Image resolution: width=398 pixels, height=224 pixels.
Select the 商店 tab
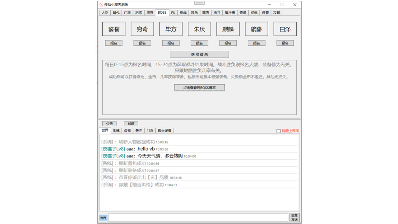click(x=205, y=13)
